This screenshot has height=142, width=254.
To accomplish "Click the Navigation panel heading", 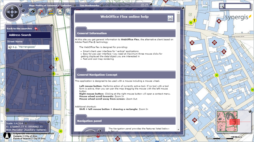I will pos(89,121).
